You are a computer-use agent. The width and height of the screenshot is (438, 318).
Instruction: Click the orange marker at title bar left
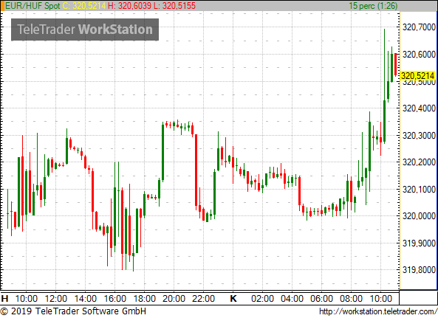2,6
